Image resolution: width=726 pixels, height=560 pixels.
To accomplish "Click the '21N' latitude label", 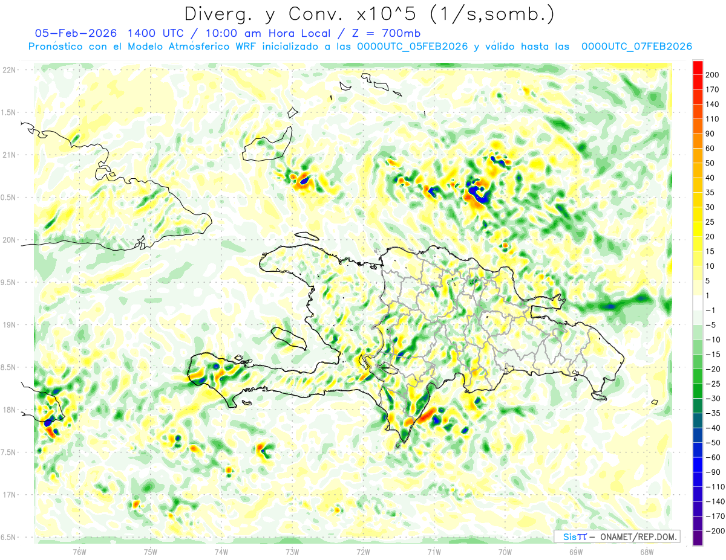I will coord(8,155).
